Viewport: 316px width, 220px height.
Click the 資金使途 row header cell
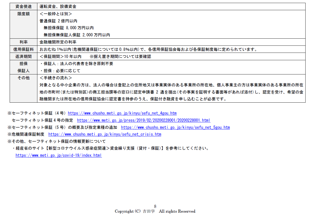[x=23, y=7]
